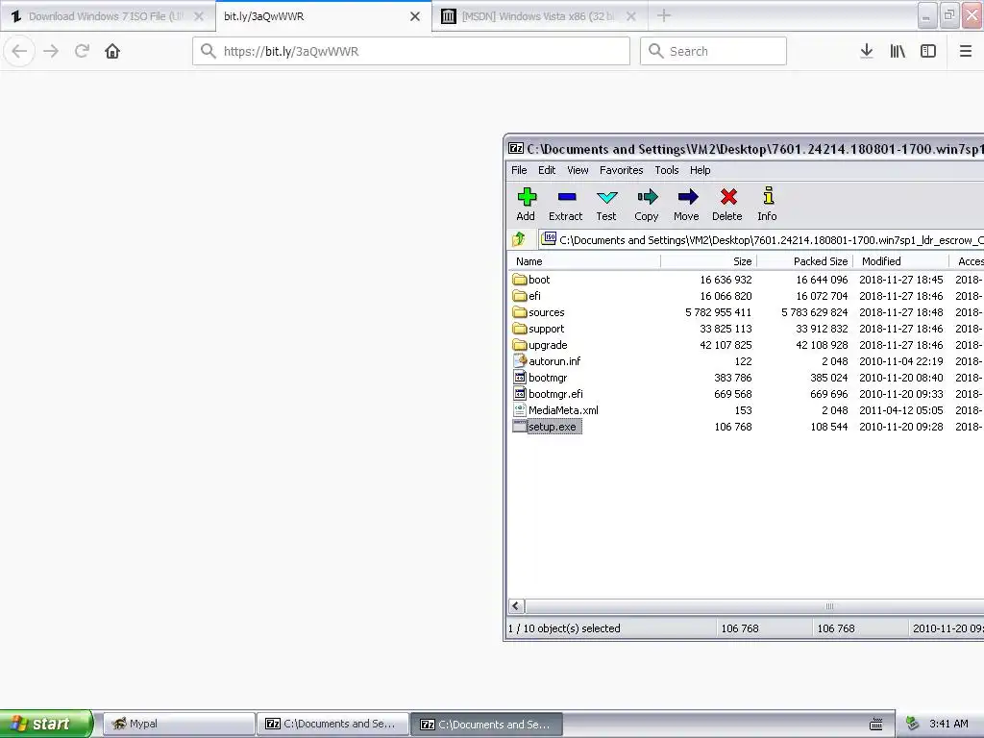Screen dimensions: 984x738
Task: Click the browser Back arrow
Action: pyautogui.click(x=19, y=51)
